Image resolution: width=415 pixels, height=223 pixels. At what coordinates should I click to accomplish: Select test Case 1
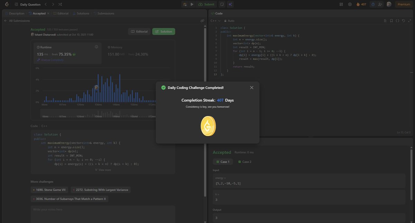[x=223, y=162]
